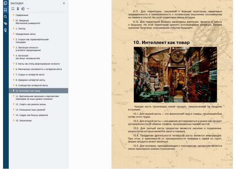
Task: Click the page heading "10. Интеллект как товар"
Action: [161, 42]
